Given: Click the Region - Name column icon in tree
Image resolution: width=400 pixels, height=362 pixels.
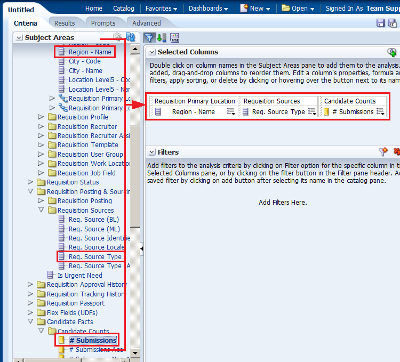Looking at the screenshot, I should pyautogui.click(x=61, y=52).
